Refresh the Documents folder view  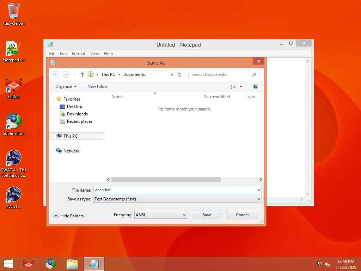pyautogui.click(x=179, y=74)
